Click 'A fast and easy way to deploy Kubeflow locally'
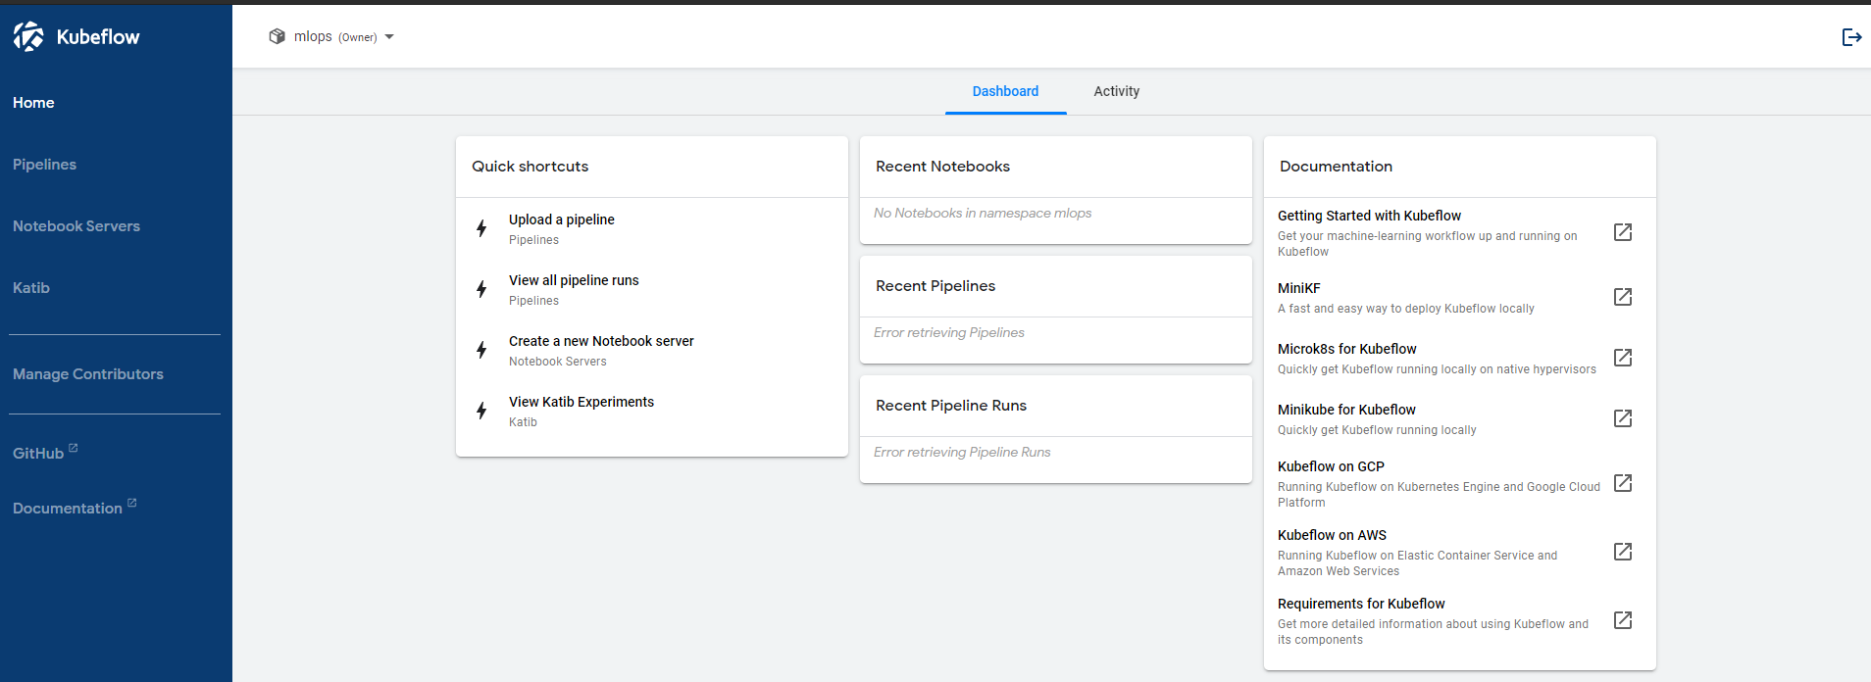 pyautogui.click(x=1406, y=309)
